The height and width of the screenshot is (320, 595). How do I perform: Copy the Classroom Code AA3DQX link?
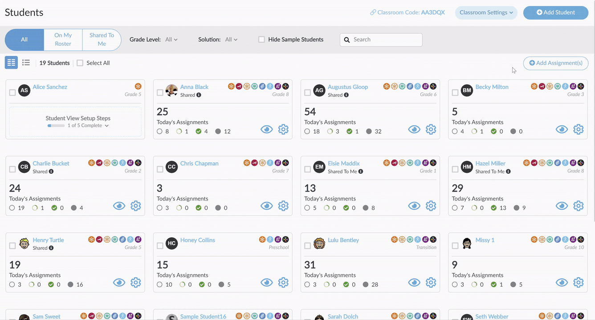(408, 12)
